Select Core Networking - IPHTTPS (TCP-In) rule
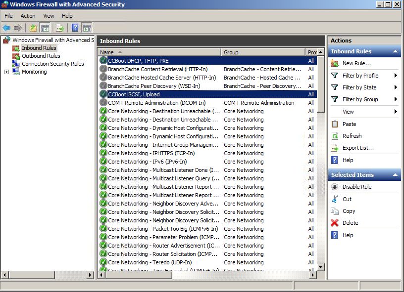404x292 pixels. click(208, 153)
